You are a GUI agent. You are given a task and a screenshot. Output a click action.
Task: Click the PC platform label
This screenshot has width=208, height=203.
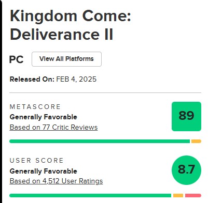coord(16,59)
